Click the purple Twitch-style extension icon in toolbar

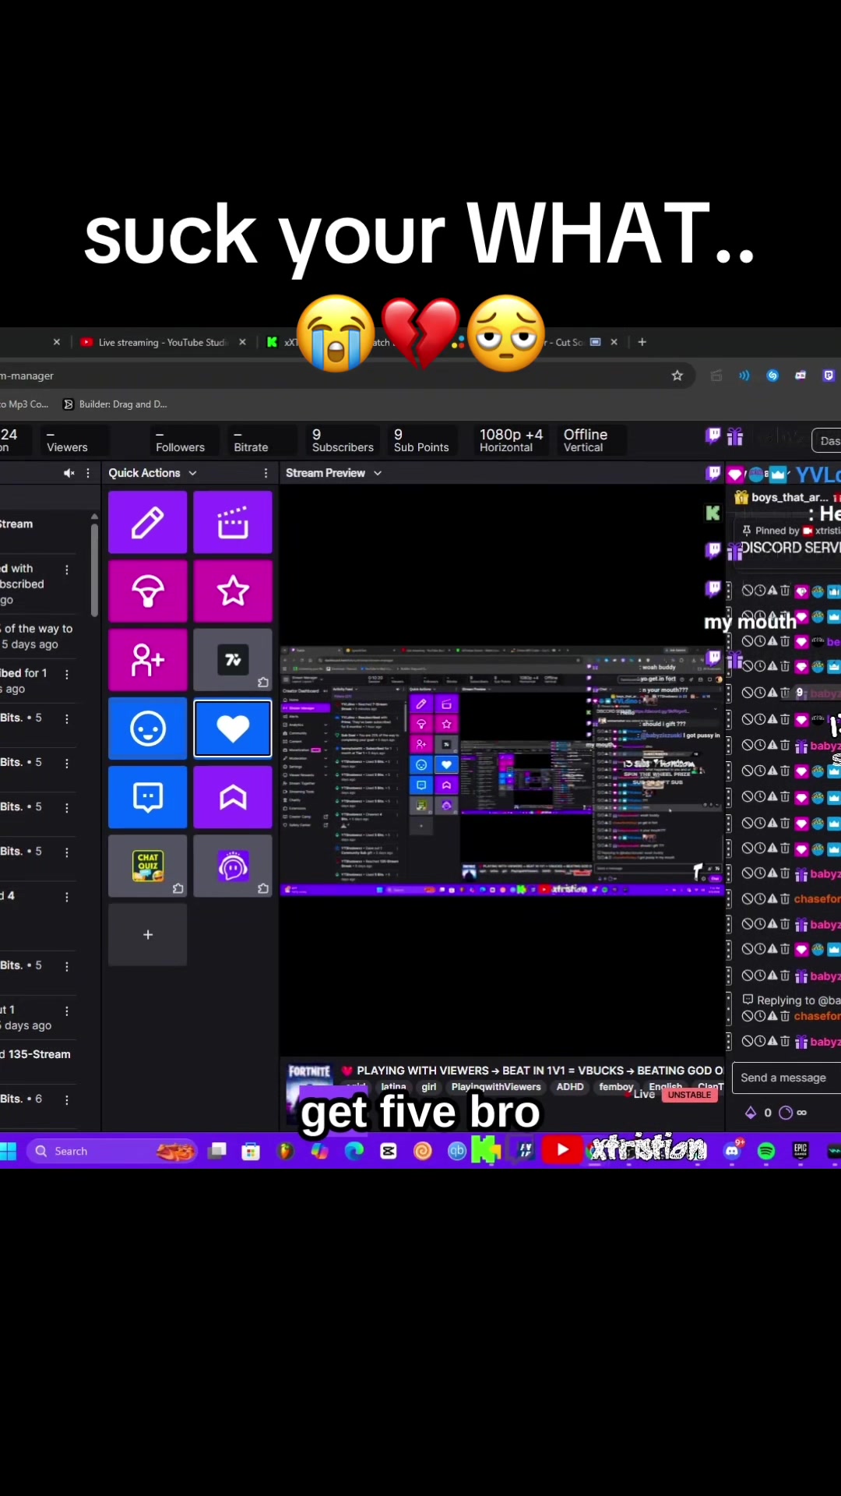[829, 376]
